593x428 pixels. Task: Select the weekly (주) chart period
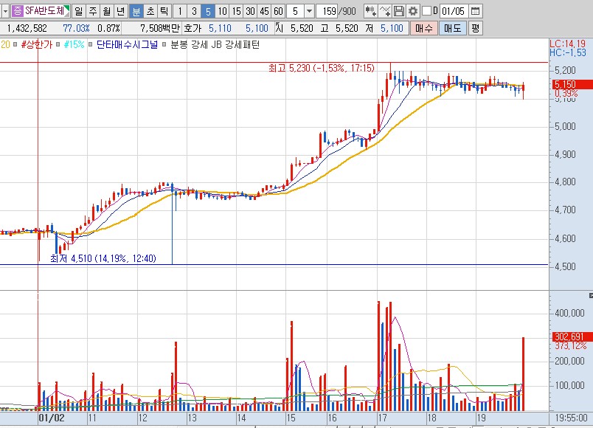[93, 11]
